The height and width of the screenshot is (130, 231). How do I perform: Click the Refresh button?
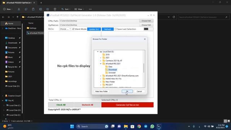click(x=108, y=29)
